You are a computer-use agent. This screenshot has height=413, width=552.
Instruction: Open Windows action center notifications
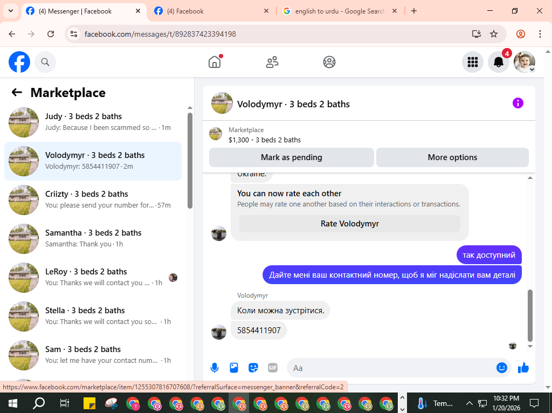click(534, 403)
